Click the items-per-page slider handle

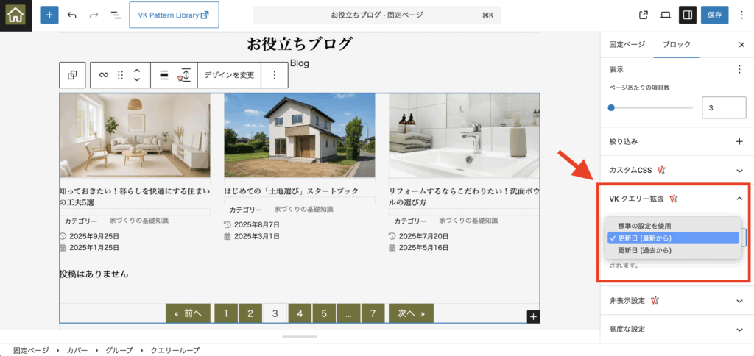(611, 107)
